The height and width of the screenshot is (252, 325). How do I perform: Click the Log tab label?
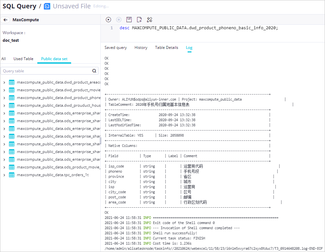(189, 47)
